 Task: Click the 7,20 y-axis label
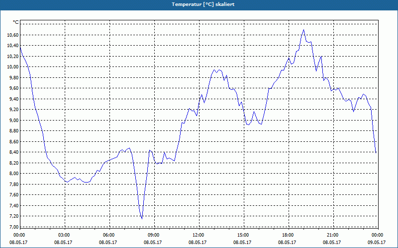[x=14, y=216]
